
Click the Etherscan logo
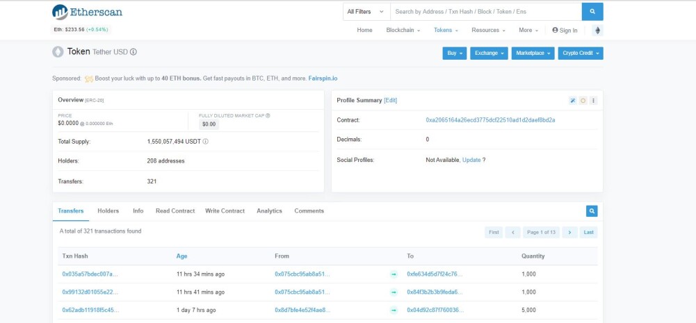(87, 12)
